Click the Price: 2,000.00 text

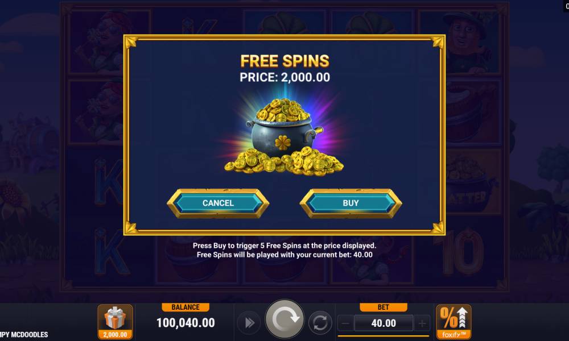click(x=285, y=77)
